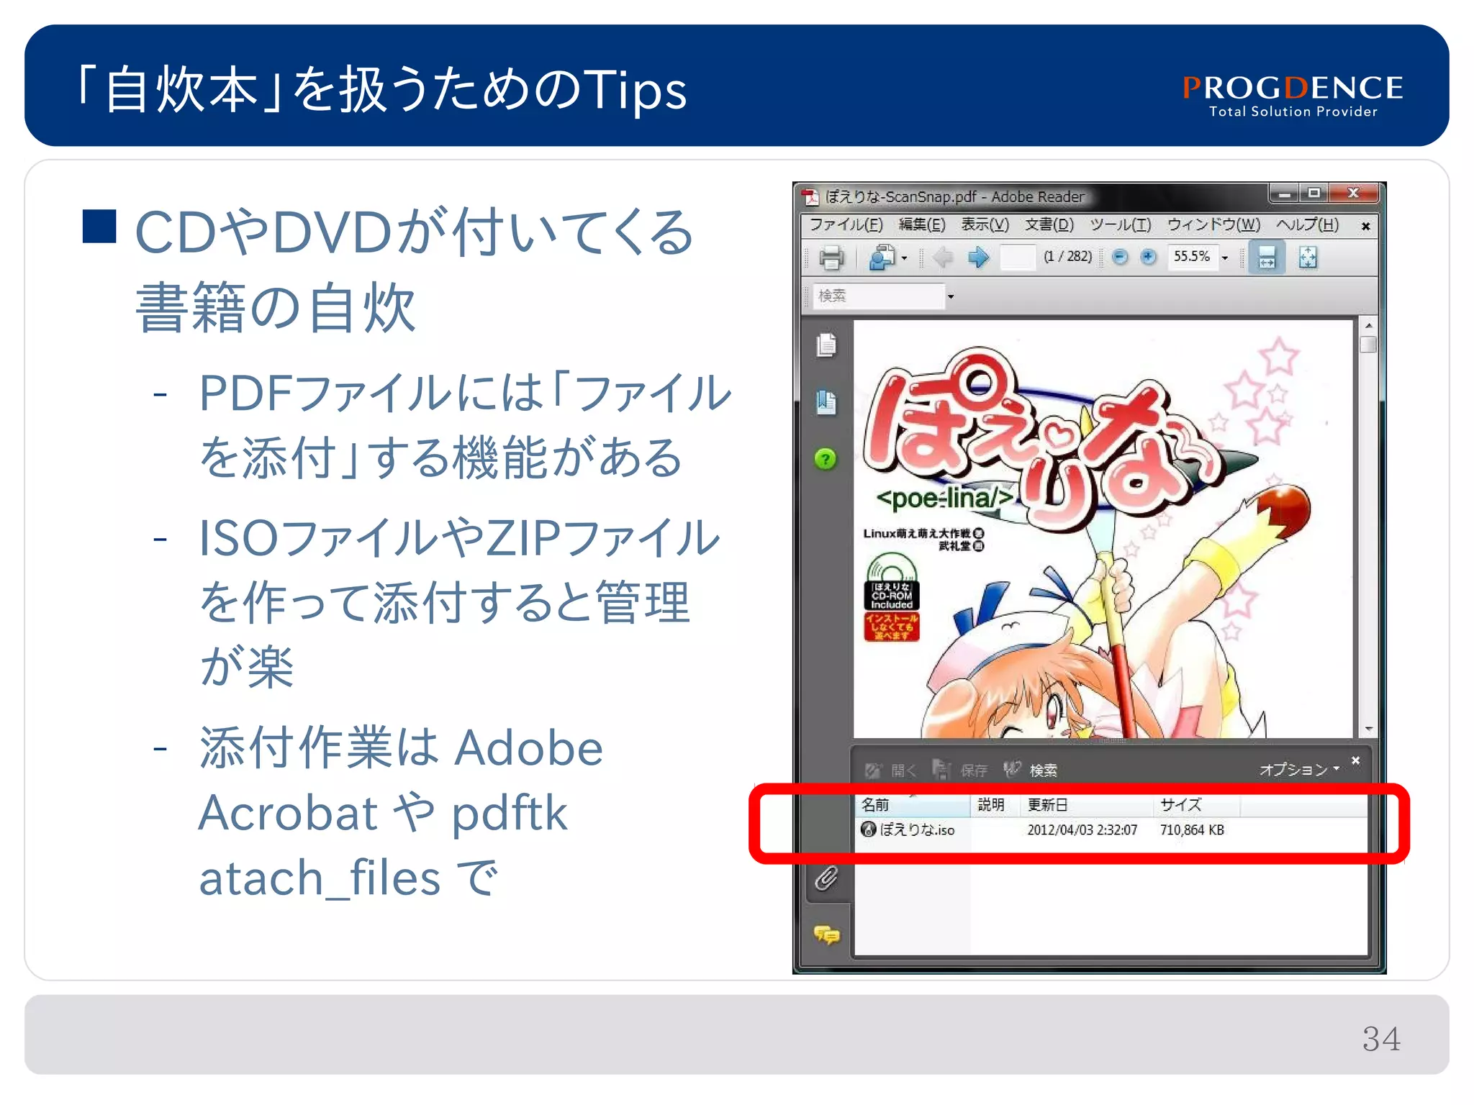
Task: Show the Bookmarks panel icon
Action: [826, 402]
